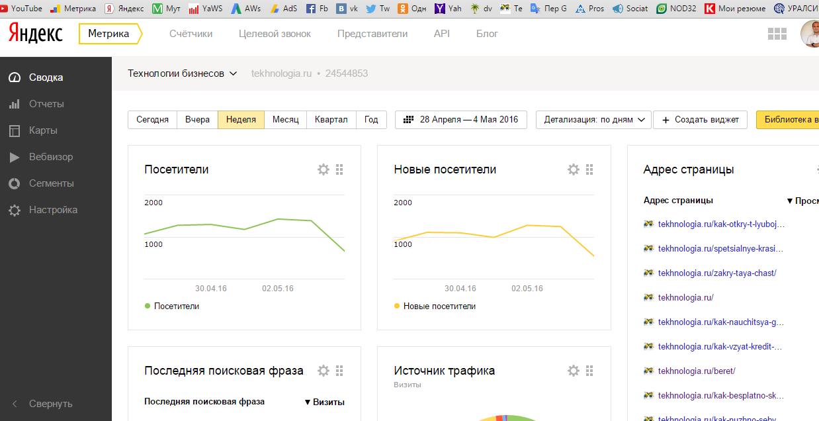Open the kak-otkry-t-lyuboj page link
Viewport: 819px width, 421px height.
(721, 224)
